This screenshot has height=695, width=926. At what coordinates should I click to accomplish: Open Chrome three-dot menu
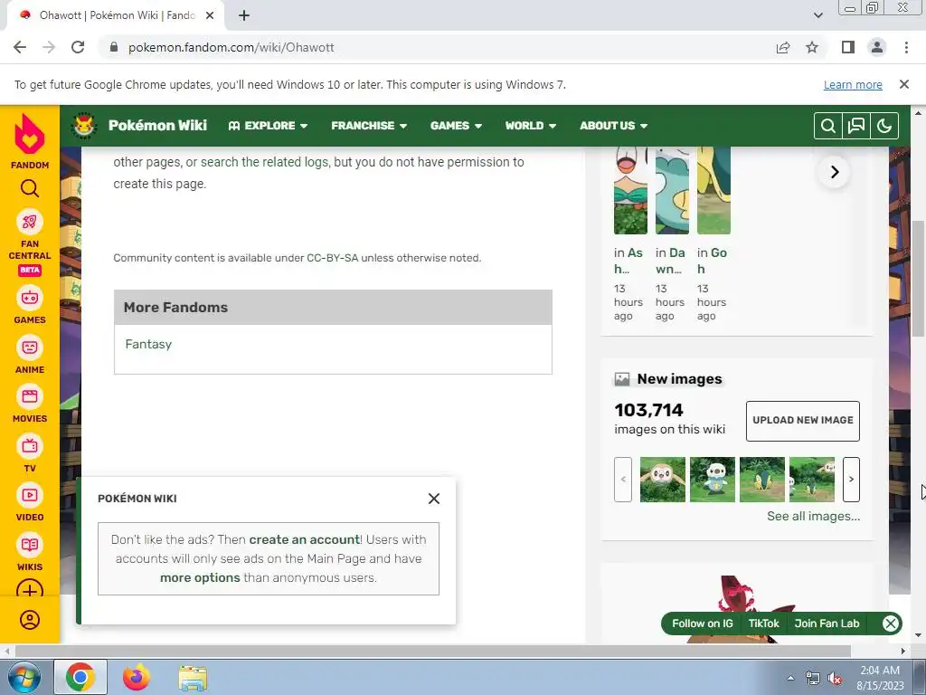coord(906,47)
